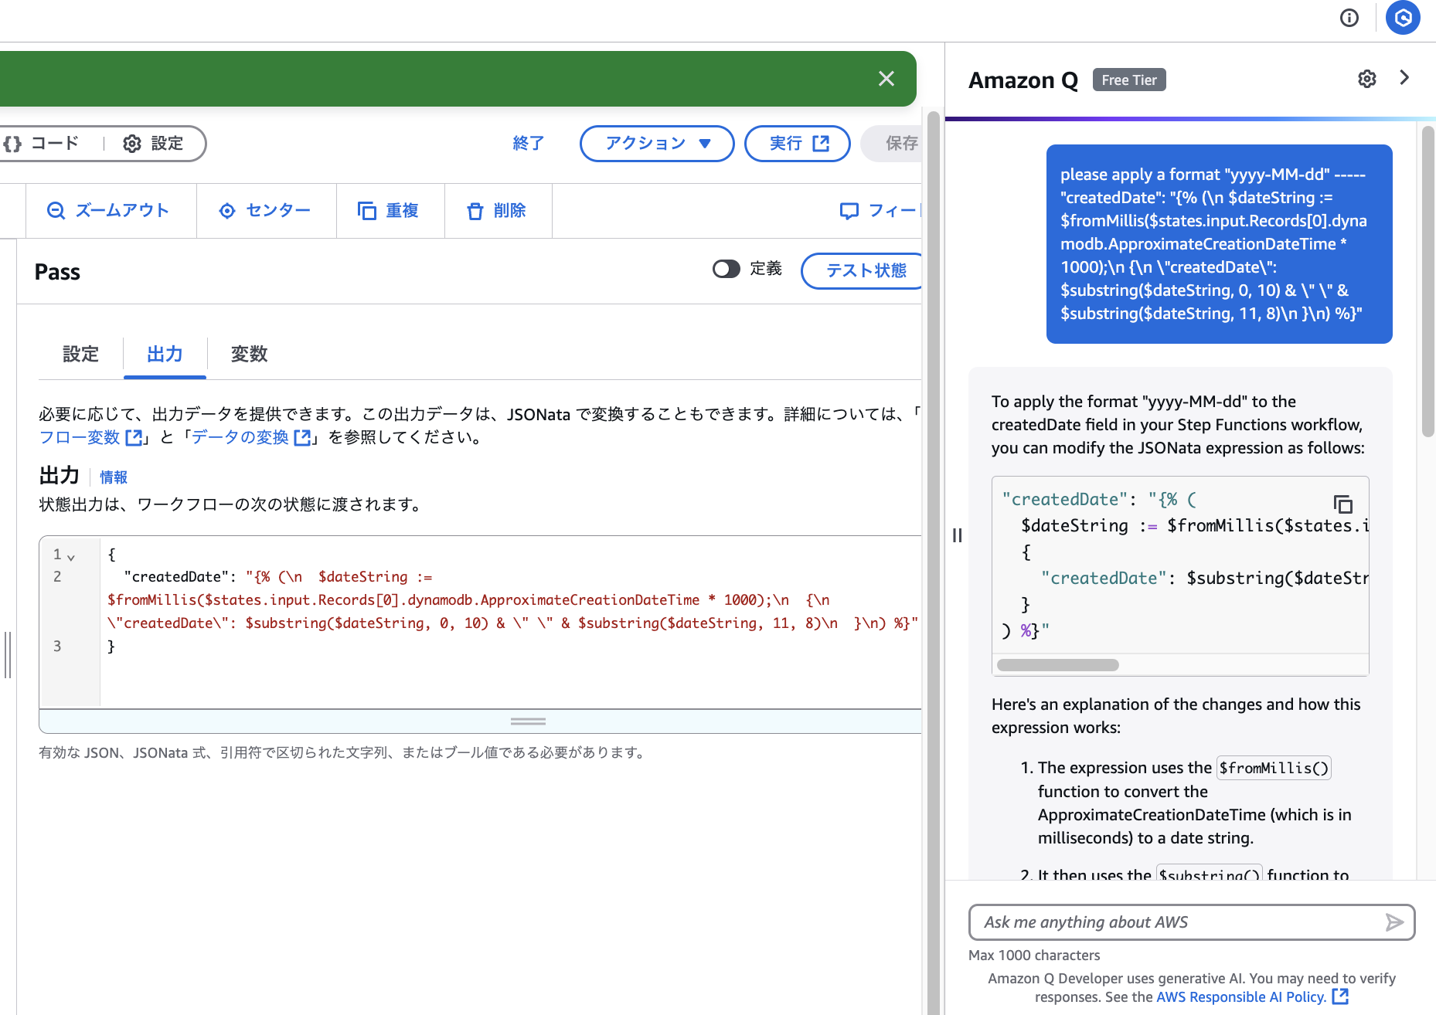1436x1015 pixels.
Task: Click the info icon in the top bar
Action: coord(1349,18)
